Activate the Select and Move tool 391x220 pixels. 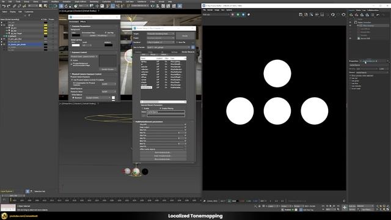tap(61, 6)
